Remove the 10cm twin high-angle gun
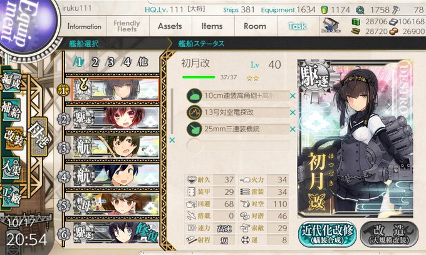The height and width of the screenshot is (255, 426). (x=293, y=96)
